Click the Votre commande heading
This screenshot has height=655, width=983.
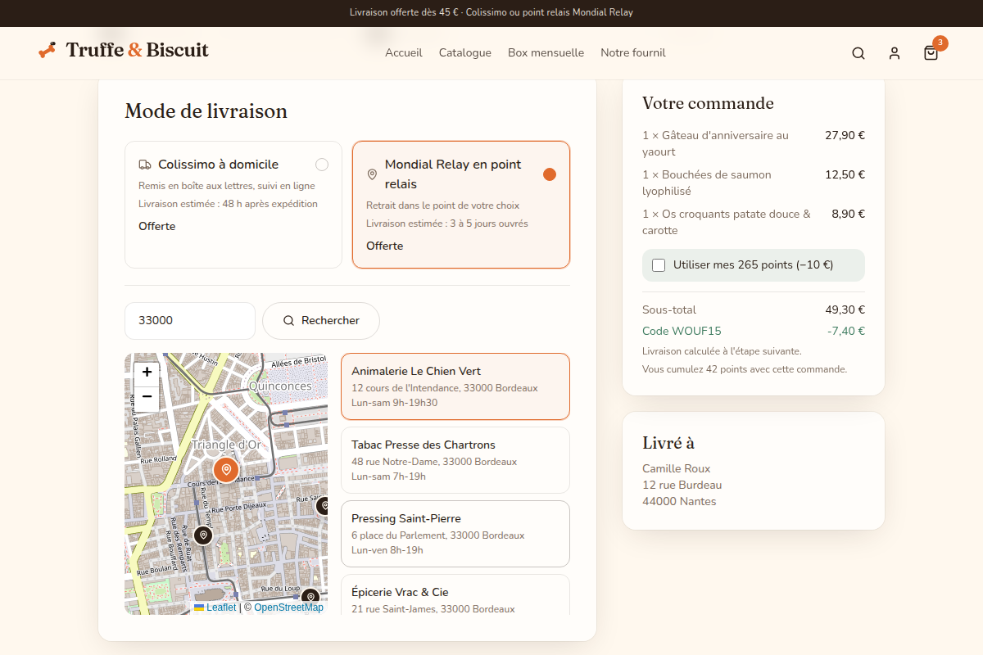point(708,103)
